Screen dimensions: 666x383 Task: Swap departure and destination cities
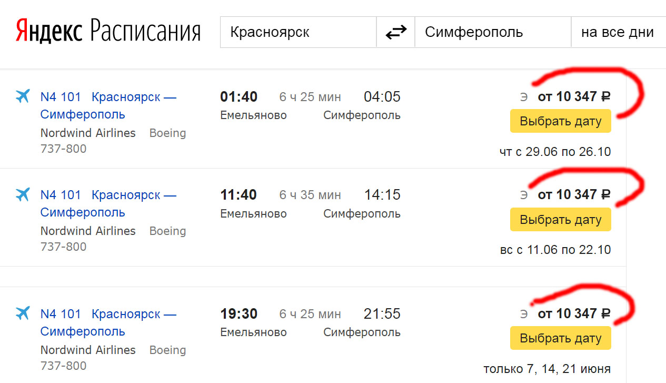point(396,33)
